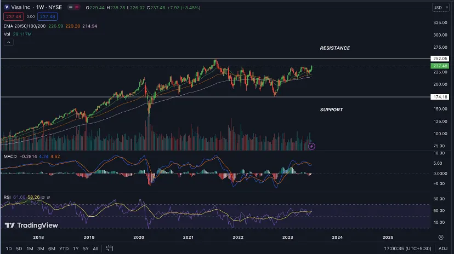Screen dimensions: 454x254
Task: Click the volume value 29.117M
Action: click(22, 34)
